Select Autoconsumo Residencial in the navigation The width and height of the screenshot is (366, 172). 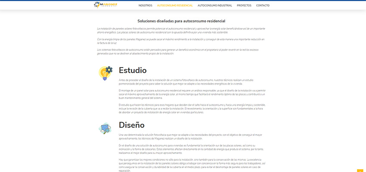175,6
